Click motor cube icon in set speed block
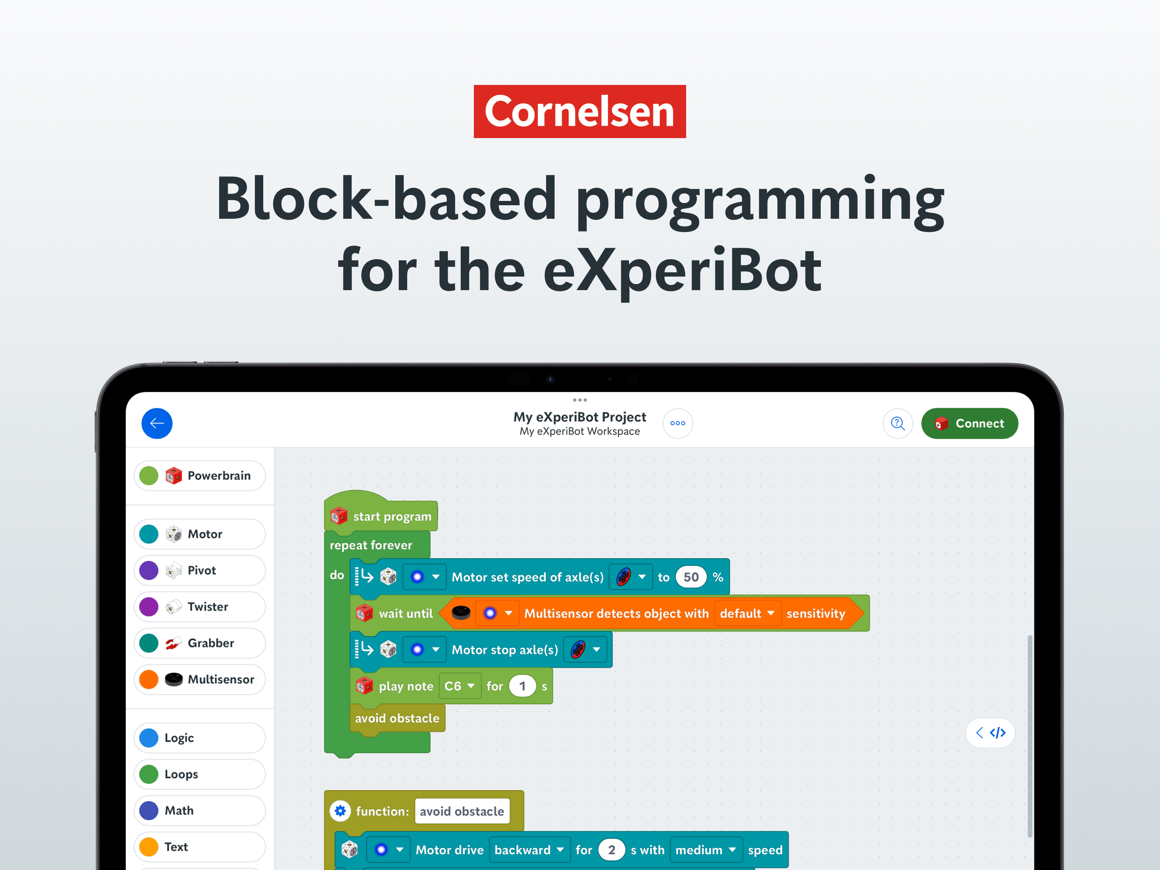1160x870 pixels. (388, 577)
